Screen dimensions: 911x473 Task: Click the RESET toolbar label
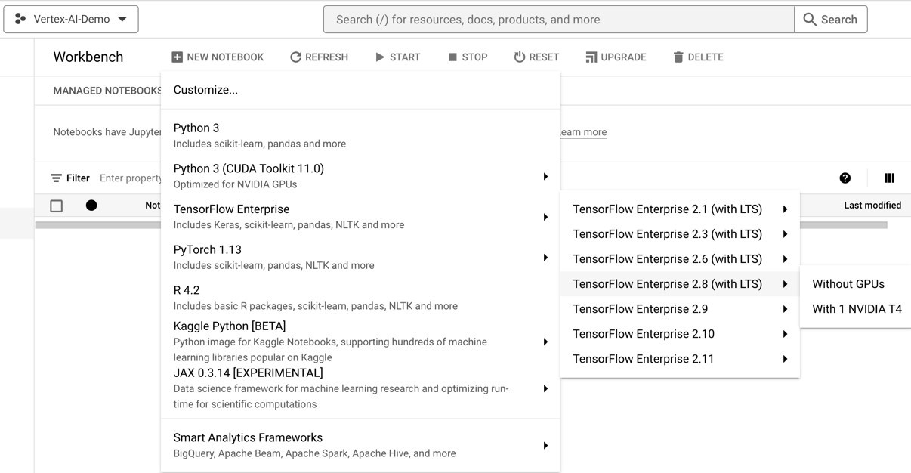point(544,57)
